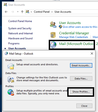This screenshot has width=98, height=112.
Task: Open the Data Files... button
Action: click(81, 78)
